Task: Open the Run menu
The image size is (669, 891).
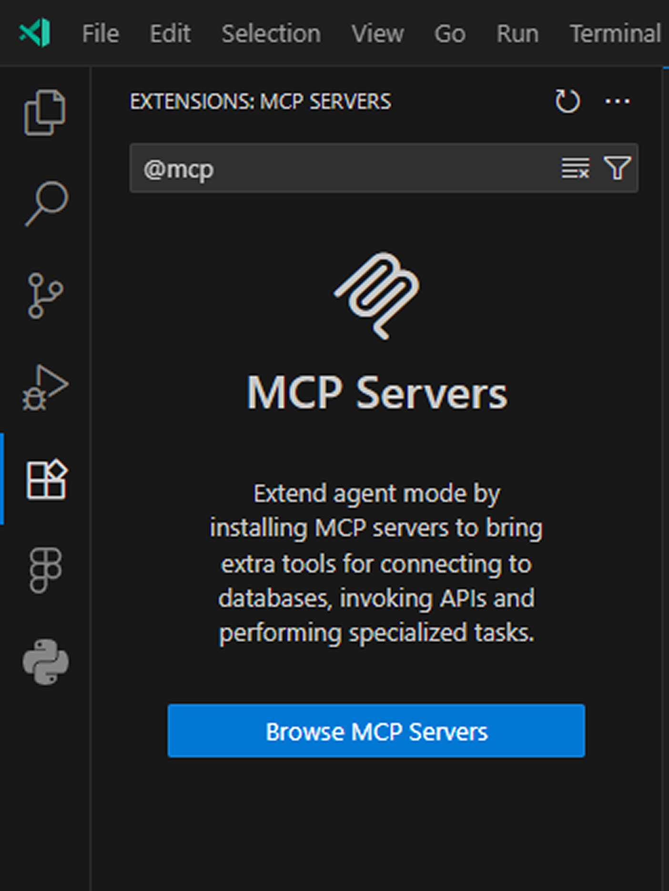Action: (517, 33)
